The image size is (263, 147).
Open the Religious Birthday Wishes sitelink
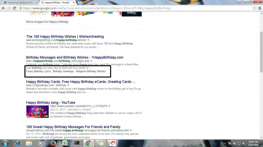coord(91,71)
